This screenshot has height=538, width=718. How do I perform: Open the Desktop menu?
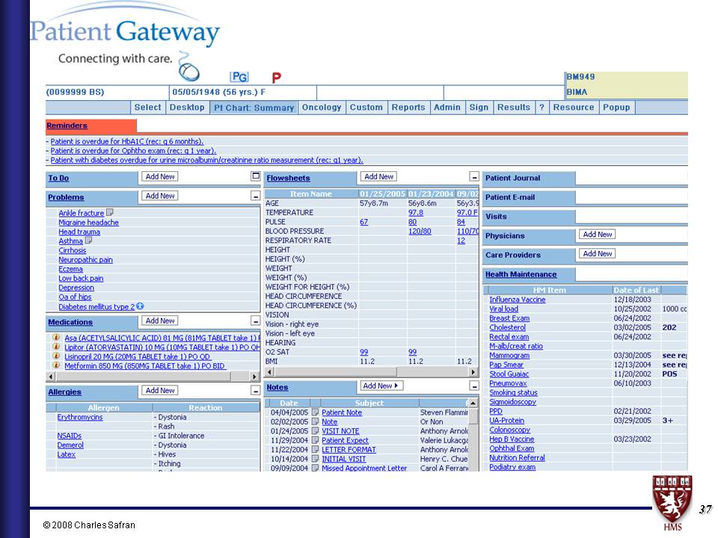(187, 107)
